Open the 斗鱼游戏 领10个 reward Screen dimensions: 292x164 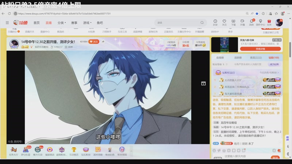pyautogui.click(x=200, y=44)
